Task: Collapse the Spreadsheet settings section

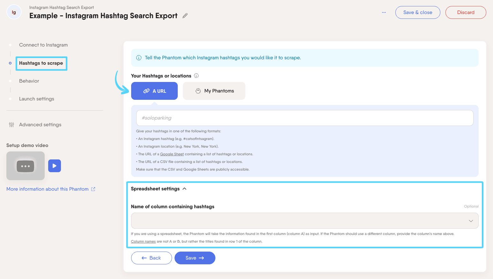Action: (x=159, y=189)
